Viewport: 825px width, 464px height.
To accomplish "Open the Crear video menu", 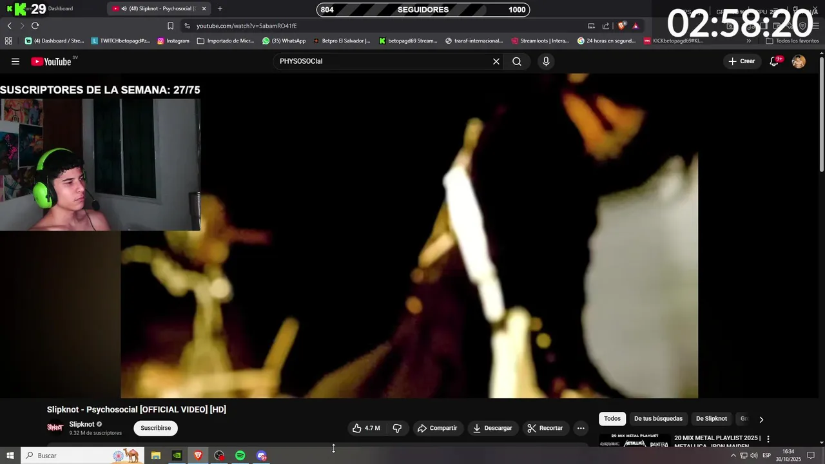I will point(742,61).
